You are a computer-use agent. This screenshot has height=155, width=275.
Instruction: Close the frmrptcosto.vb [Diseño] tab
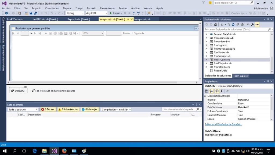click(132, 19)
